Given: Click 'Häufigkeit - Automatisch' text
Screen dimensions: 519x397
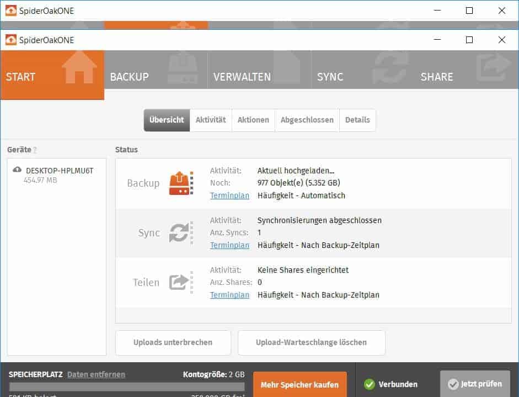Looking at the screenshot, I should click(301, 195).
